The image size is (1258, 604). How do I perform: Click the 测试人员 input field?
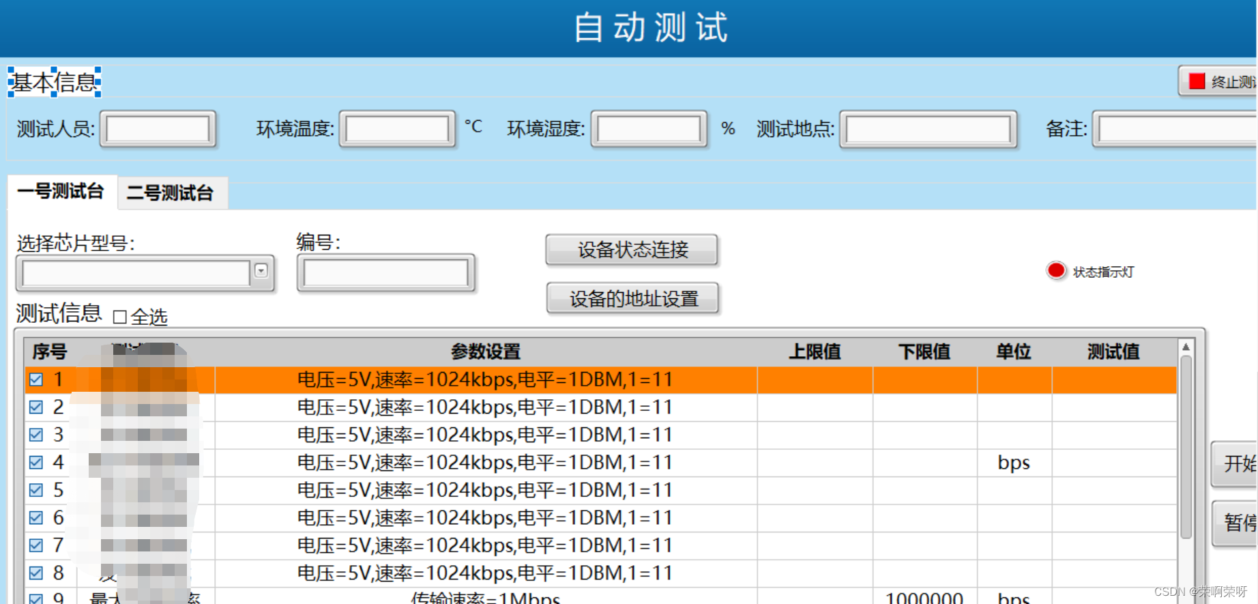coord(158,129)
